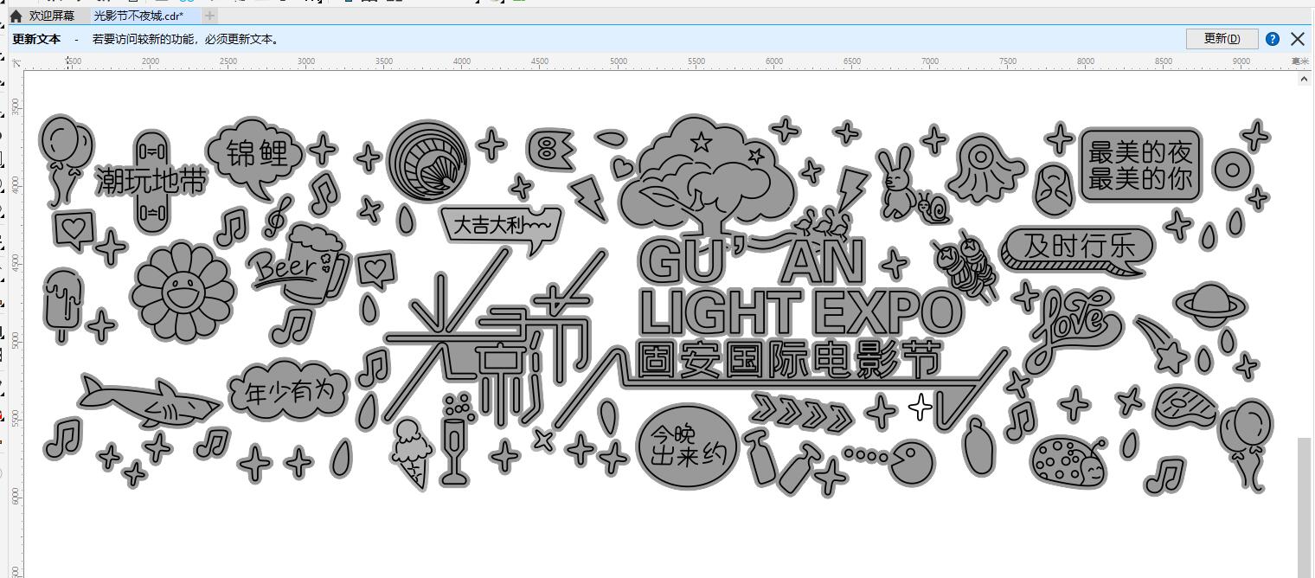Switch to the 光影节不夜城.cdr document tab
This screenshot has height=578, width=1315.
(138, 16)
